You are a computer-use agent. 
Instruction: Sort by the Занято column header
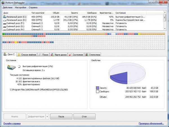[70, 13]
